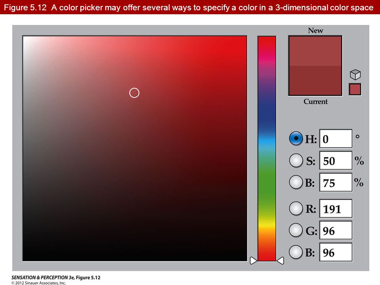Click the S saturation field showing 50

(x=336, y=160)
